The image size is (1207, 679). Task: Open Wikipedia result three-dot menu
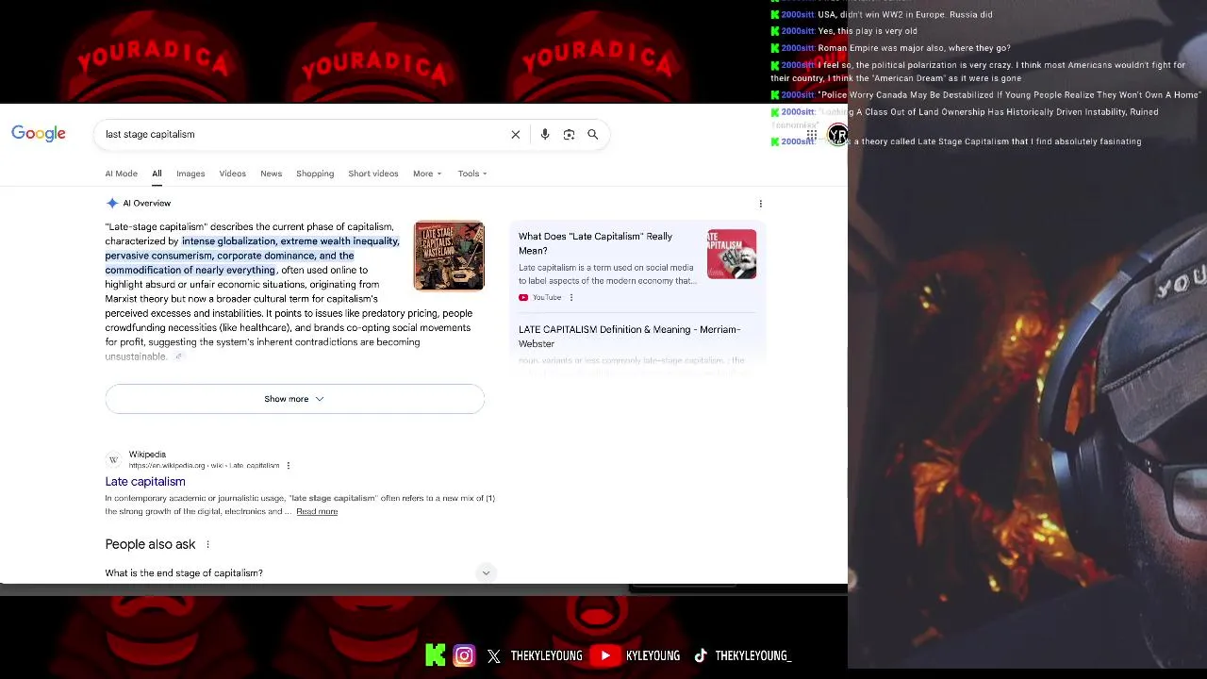289,466
